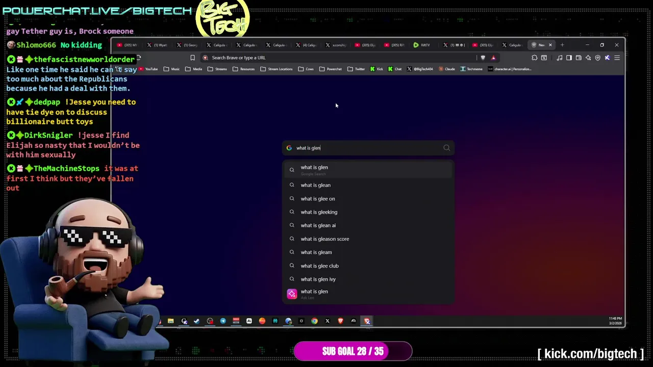Open Google Chrome from the taskbar
The width and height of the screenshot is (653, 367).
(314, 321)
